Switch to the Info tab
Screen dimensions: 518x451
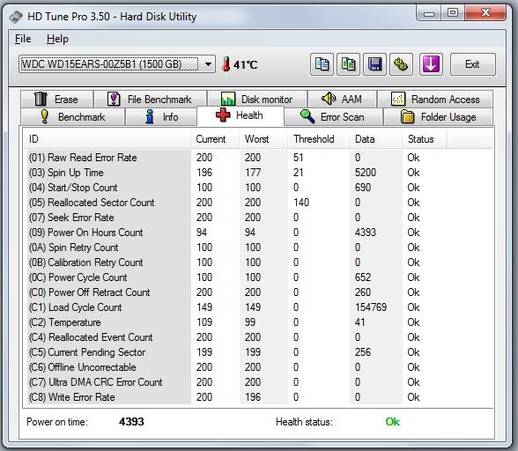pos(161,117)
